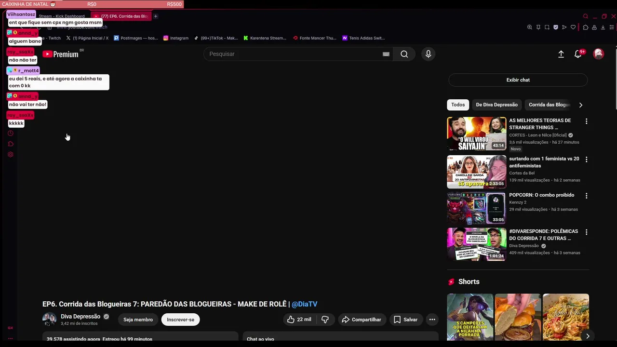Click the Inscrever-se subscribe button

(x=181, y=320)
